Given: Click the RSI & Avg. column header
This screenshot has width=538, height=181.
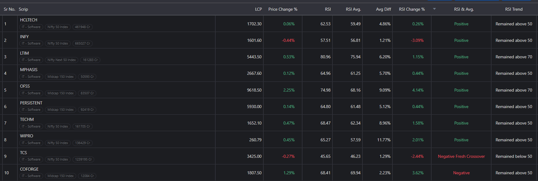Looking at the screenshot, I should click(464, 9).
